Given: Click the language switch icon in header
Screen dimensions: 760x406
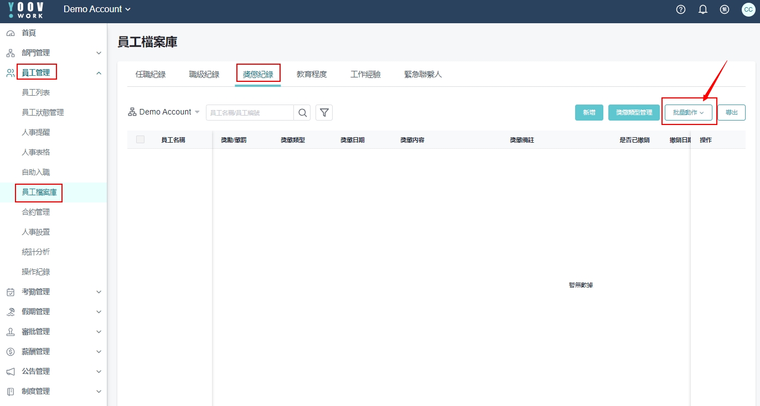Looking at the screenshot, I should click(725, 9).
